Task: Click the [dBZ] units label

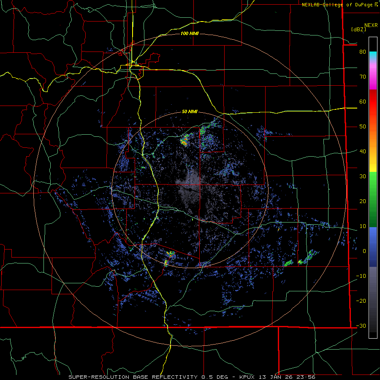Action: click(x=358, y=30)
